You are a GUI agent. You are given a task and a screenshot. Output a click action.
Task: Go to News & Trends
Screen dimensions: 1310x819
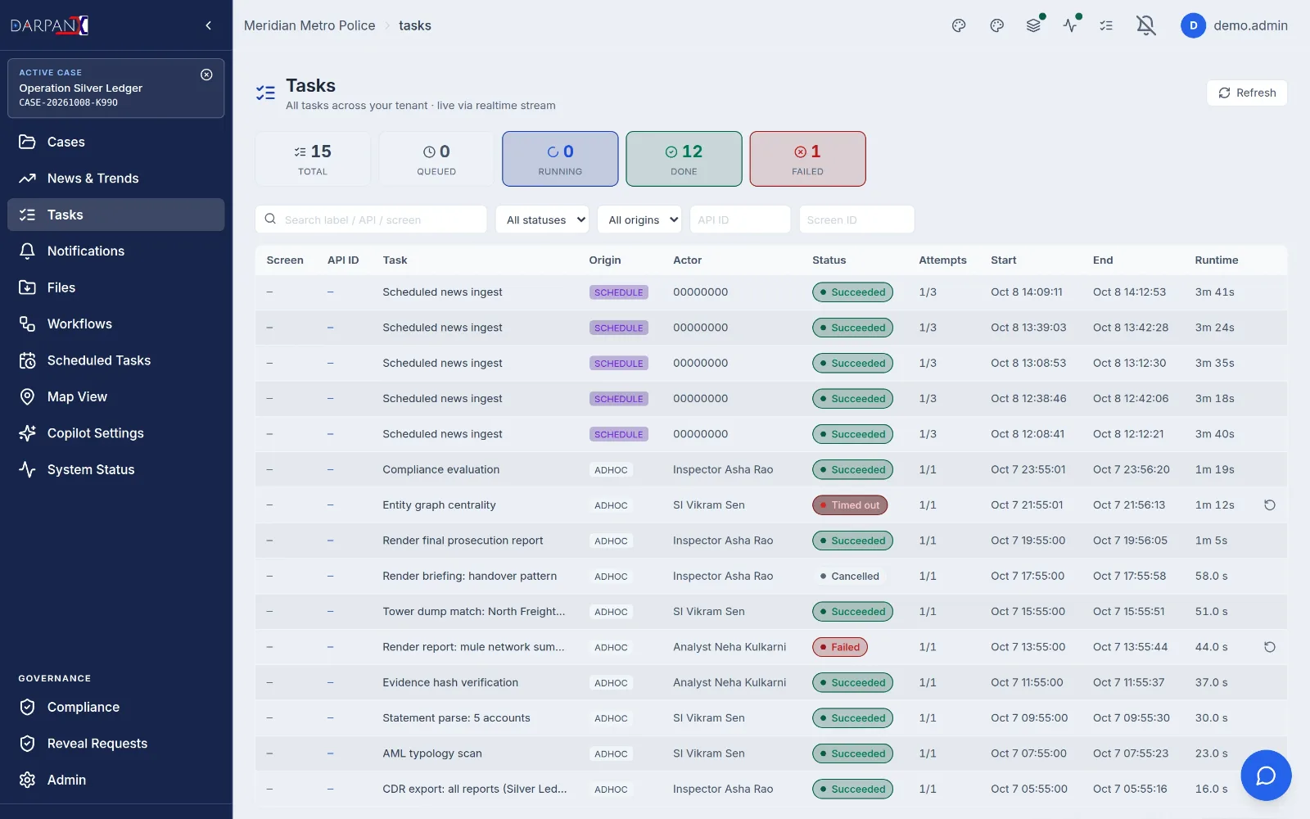[x=115, y=178]
